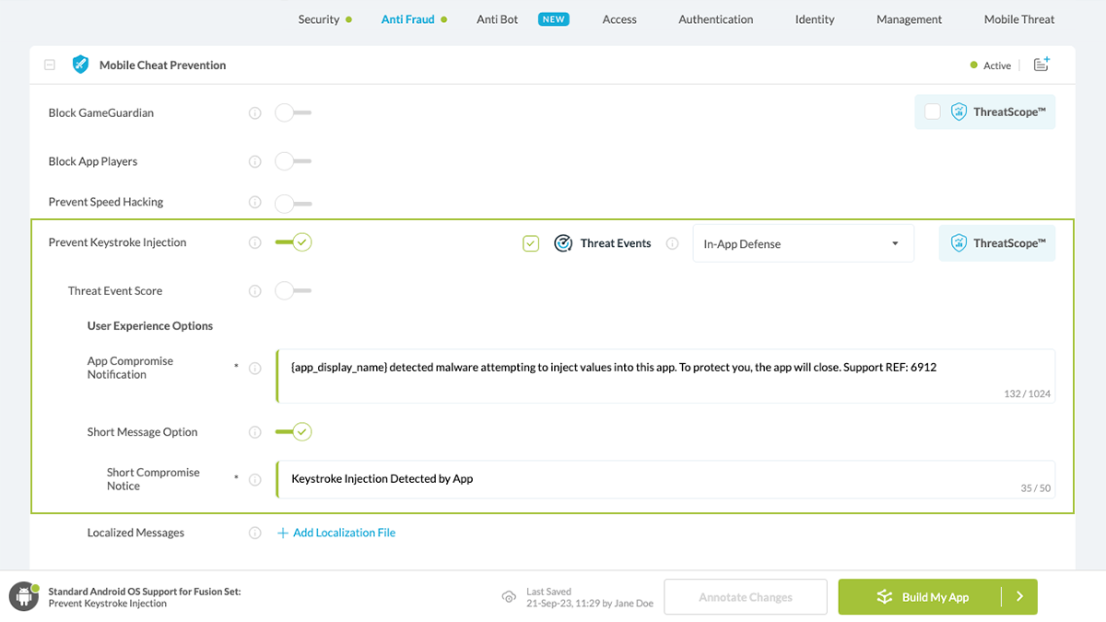This screenshot has width=1106, height=622.
Task: Click the Build My App button
Action: coord(920,597)
